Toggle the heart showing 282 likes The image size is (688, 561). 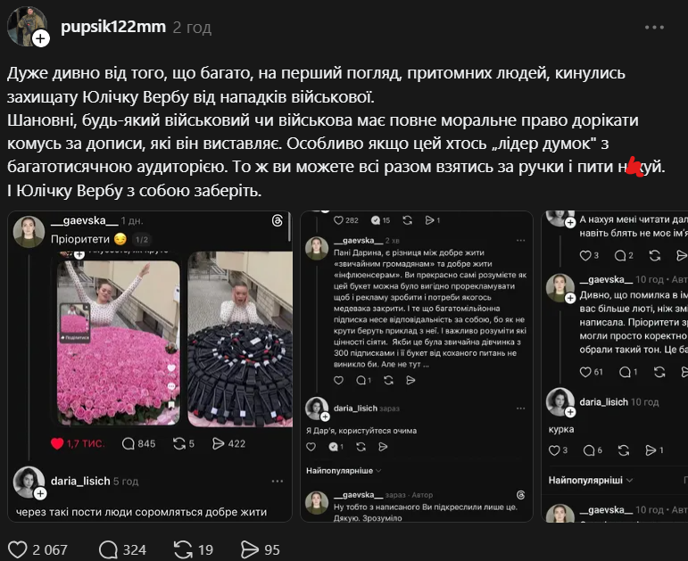338,220
